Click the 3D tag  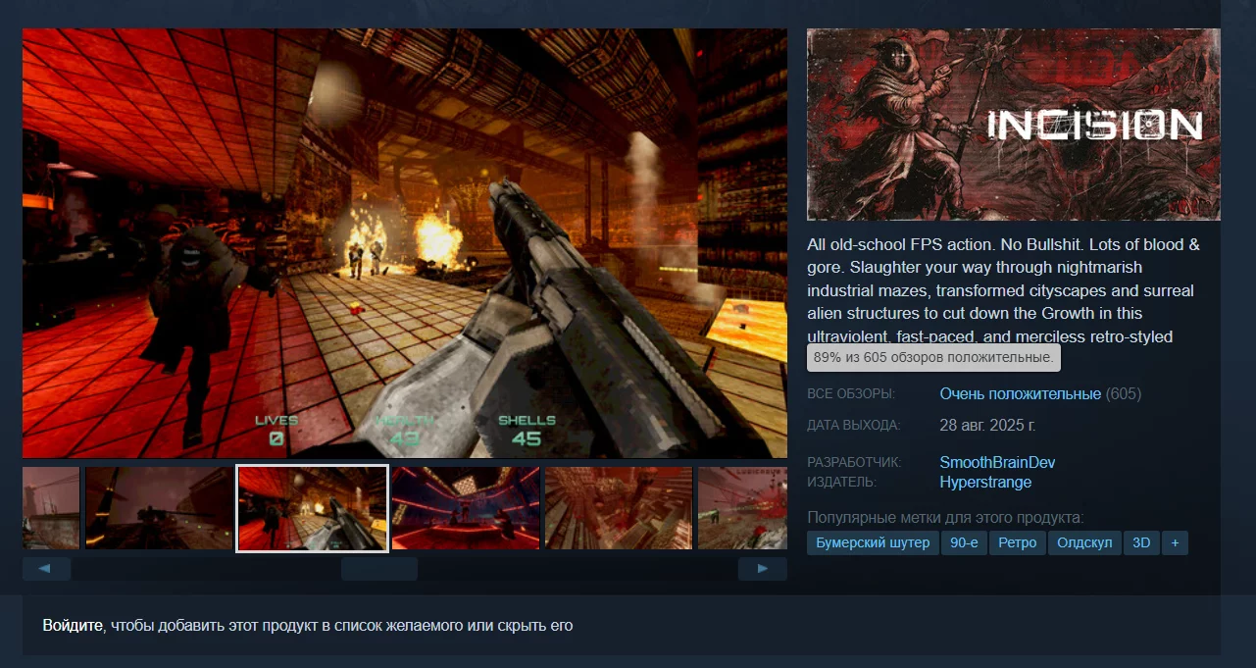pos(1141,542)
